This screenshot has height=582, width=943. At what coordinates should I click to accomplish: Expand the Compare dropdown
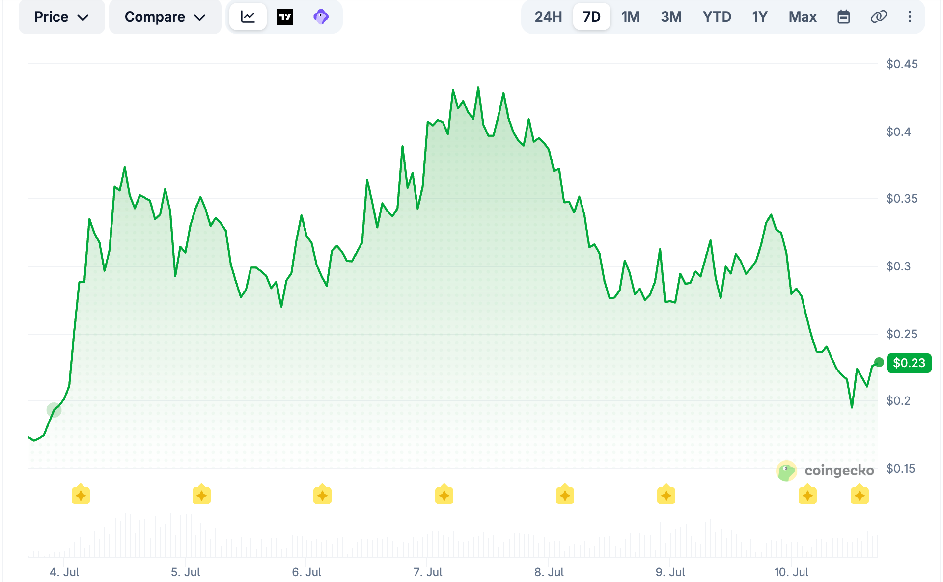165,17
